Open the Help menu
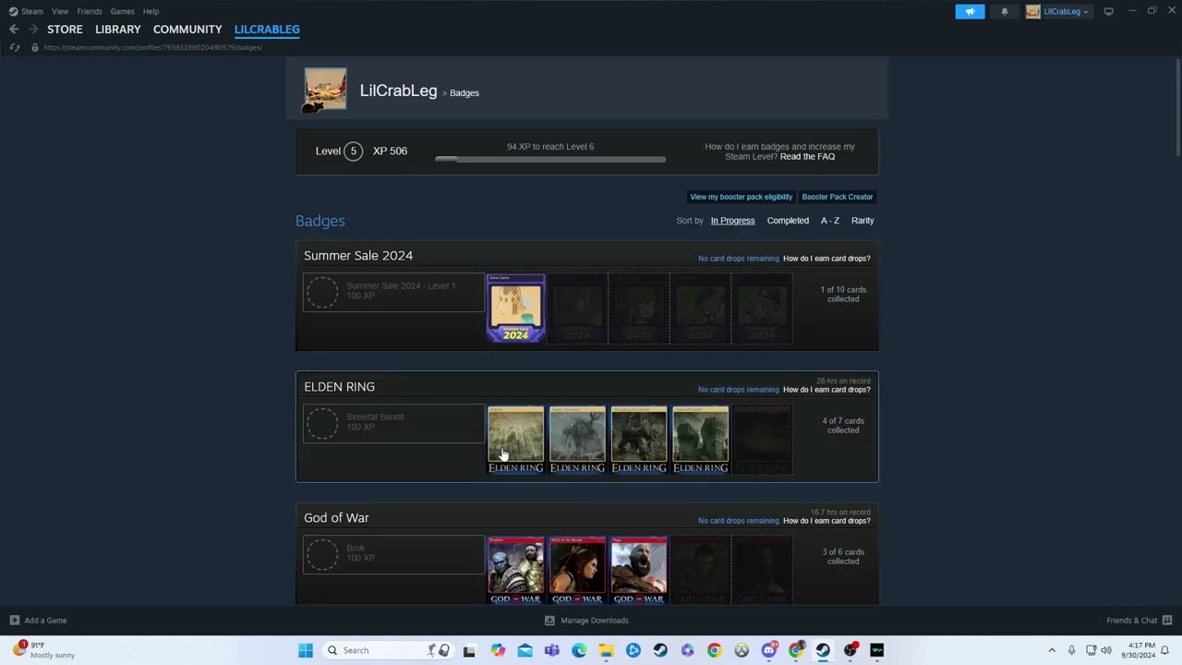Image resolution: width=1182 pixels, height=665 pixels. (151, 11)
